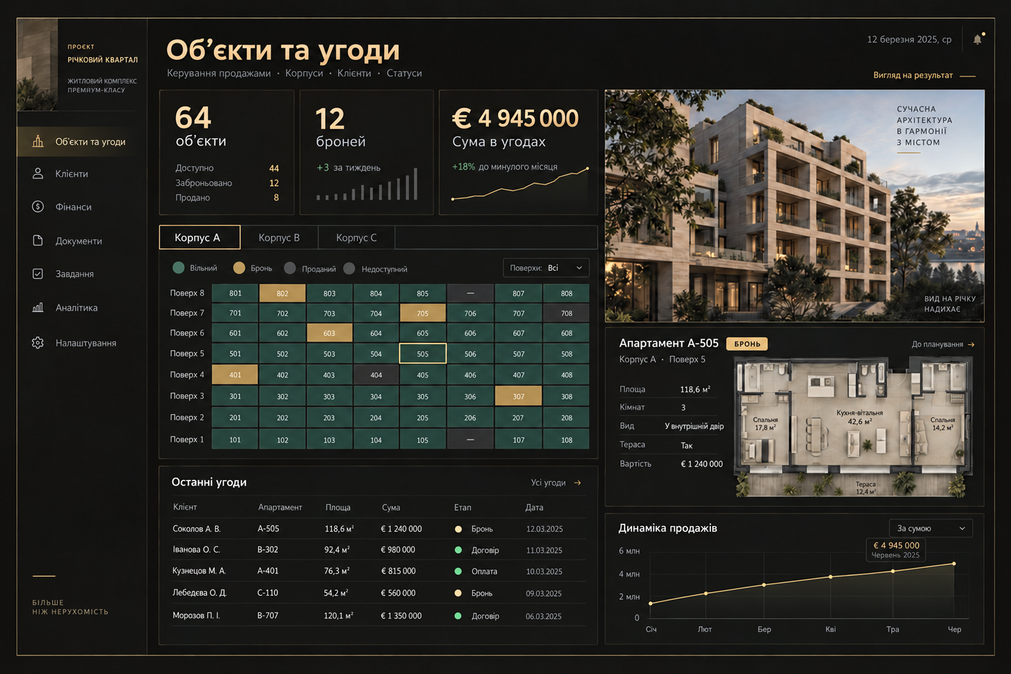Viewport: 1011px width, 674px height.
Task: Click the Проданий legend swatch
Action: click(x=290, y=269)
